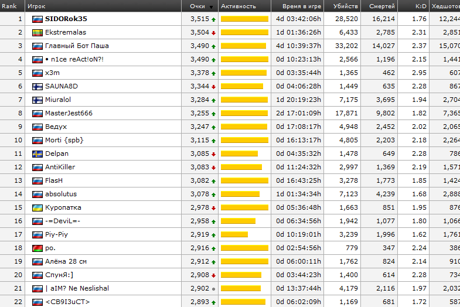
Task: Sort by the K:D column header
Action: tap(420, 6)
